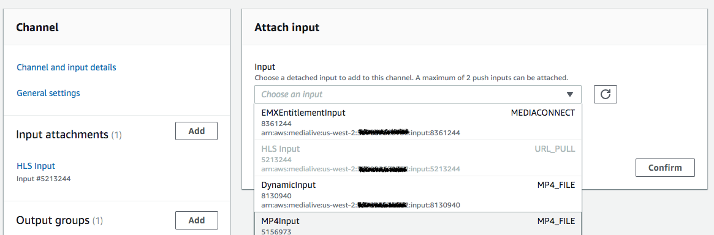714x235 pixels.
Task: Click the Confirm button
Action: [665, 167]
